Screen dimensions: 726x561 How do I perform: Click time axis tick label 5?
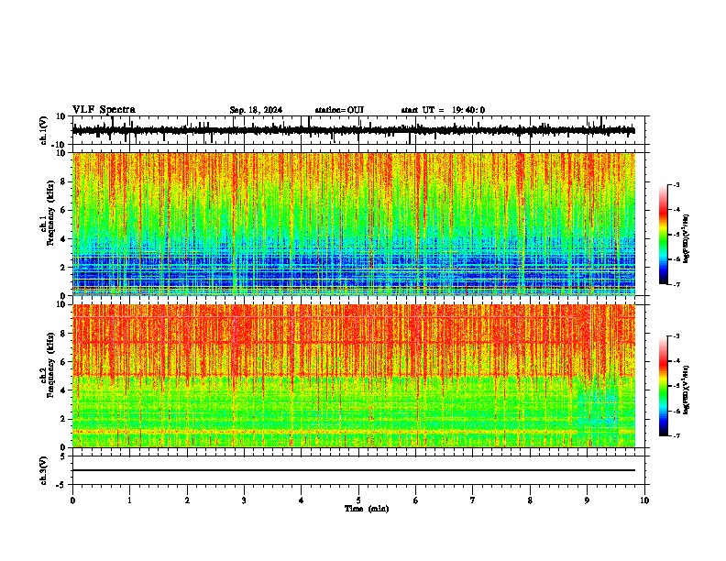point(358,500)
